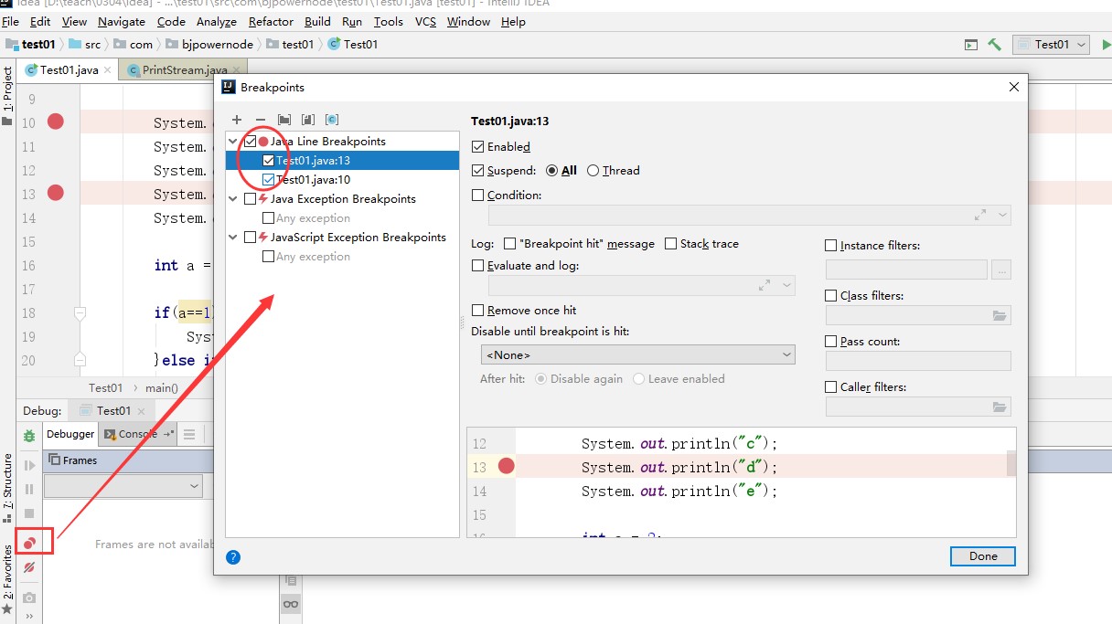Group breakpoints by file icon
1112x624 pixels.
click(308, 120)
